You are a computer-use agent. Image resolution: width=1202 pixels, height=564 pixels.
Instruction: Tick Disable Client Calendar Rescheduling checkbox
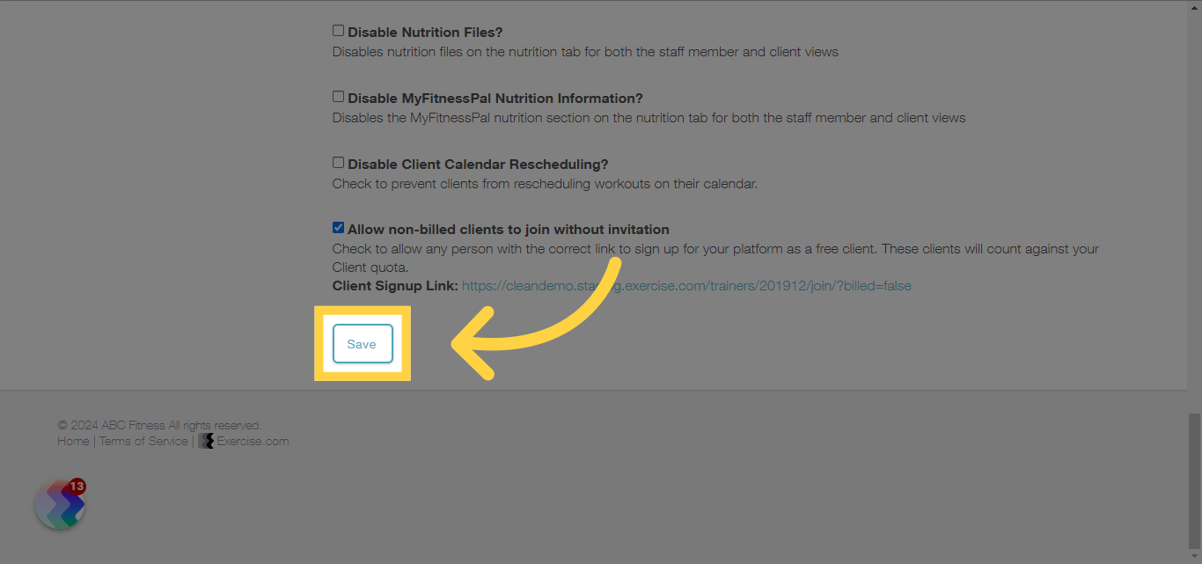pos(338,163)
